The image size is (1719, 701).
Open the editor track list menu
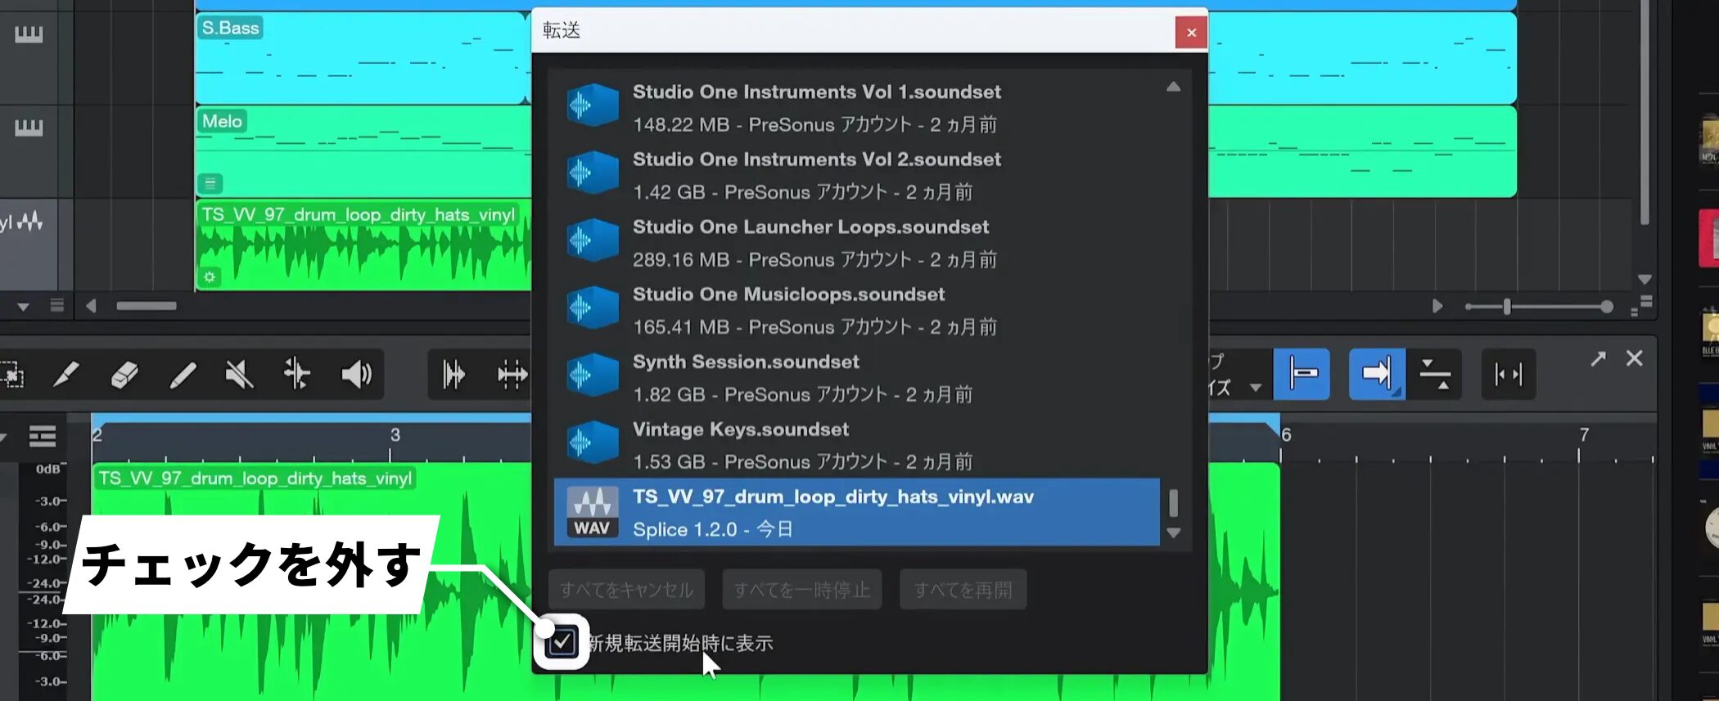42,437
